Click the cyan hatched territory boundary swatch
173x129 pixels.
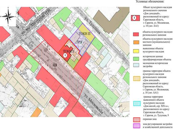(137, 104)
